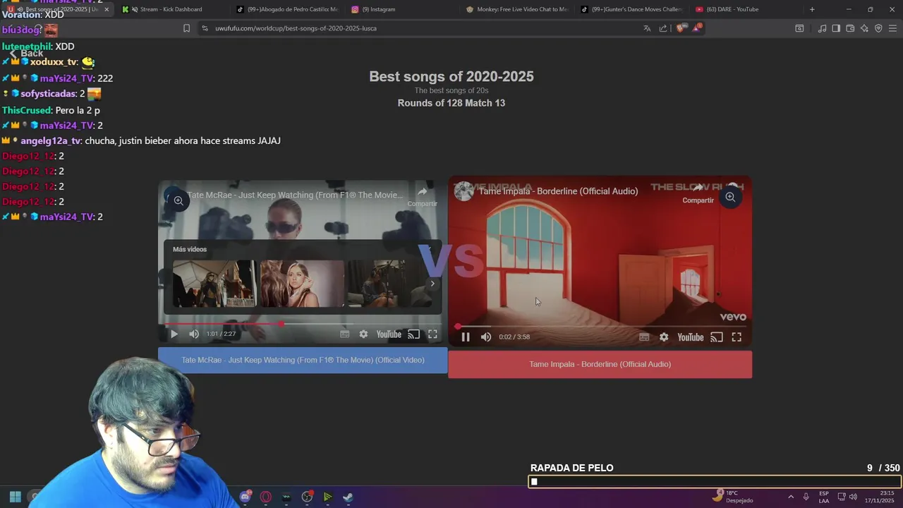Open the Brave VPN shield icon
The height and width of the screenshot is (508, 903).
tap(878, 28)
